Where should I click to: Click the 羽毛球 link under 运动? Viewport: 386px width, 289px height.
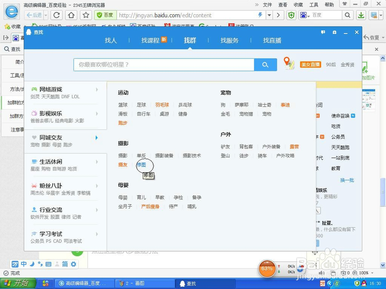click(162, 105)
